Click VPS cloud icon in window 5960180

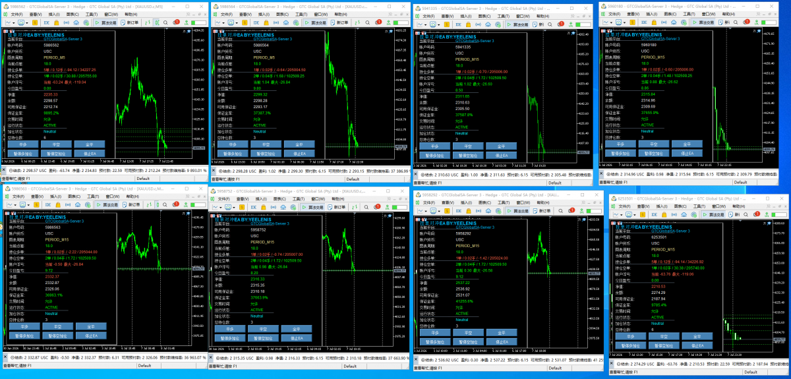coord(674,22)
